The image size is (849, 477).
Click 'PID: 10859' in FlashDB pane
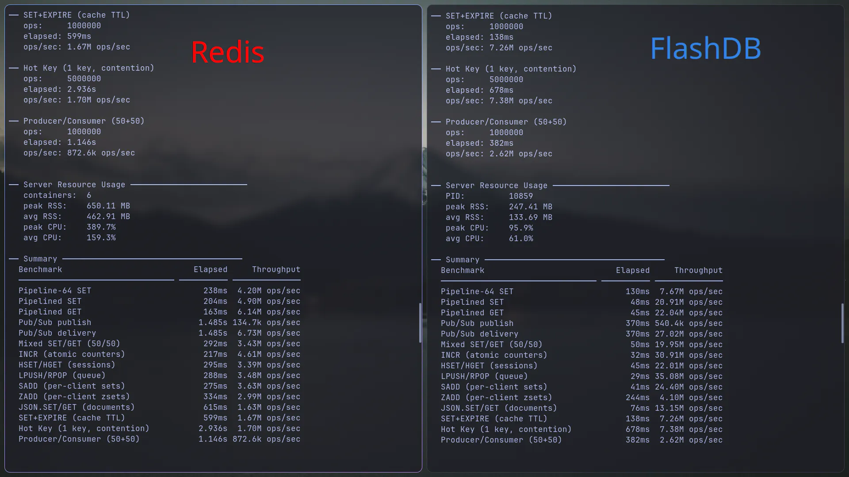pos(490,196)
